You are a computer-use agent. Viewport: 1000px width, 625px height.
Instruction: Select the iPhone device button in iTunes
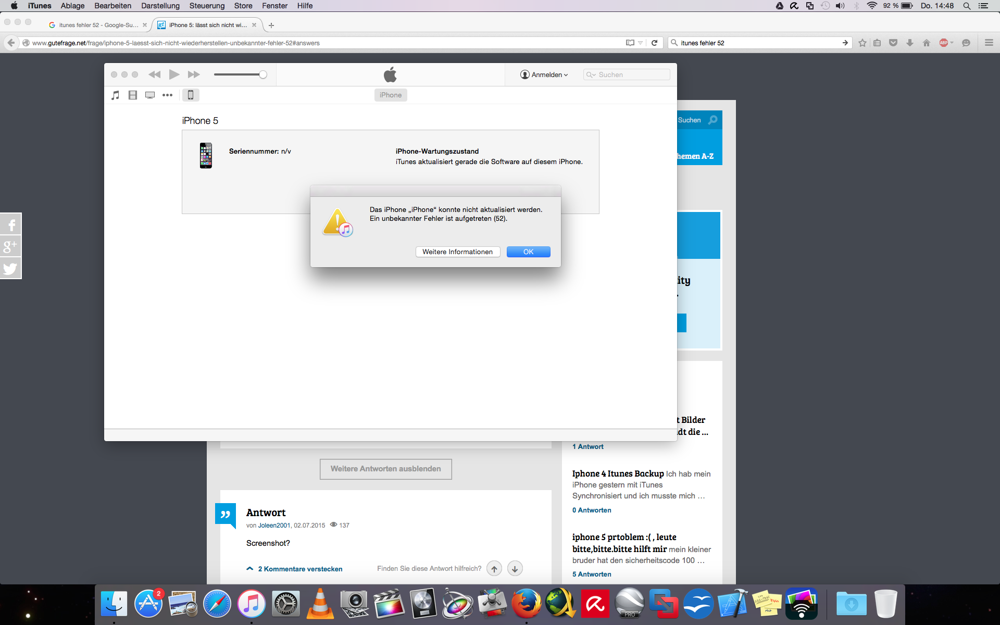[x=191, y=95]
